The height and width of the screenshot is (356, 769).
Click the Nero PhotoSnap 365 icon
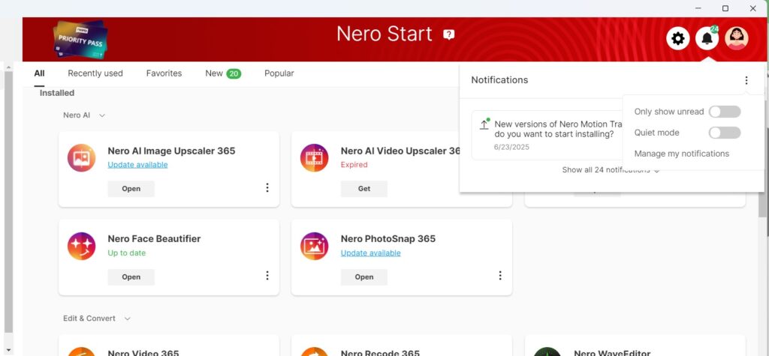coord(315,246)
